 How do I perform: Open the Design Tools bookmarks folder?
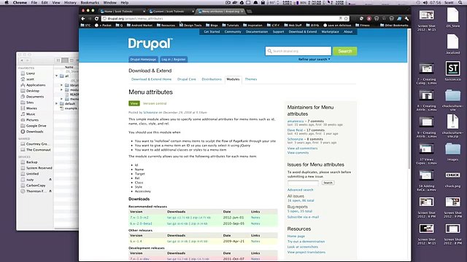coord(190,25)
